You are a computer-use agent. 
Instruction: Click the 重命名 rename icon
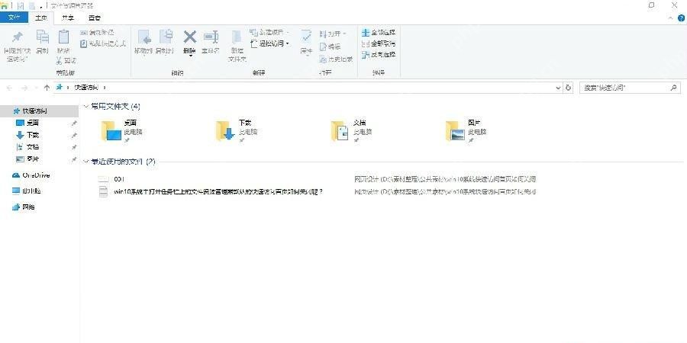click(x=211, y=37)
